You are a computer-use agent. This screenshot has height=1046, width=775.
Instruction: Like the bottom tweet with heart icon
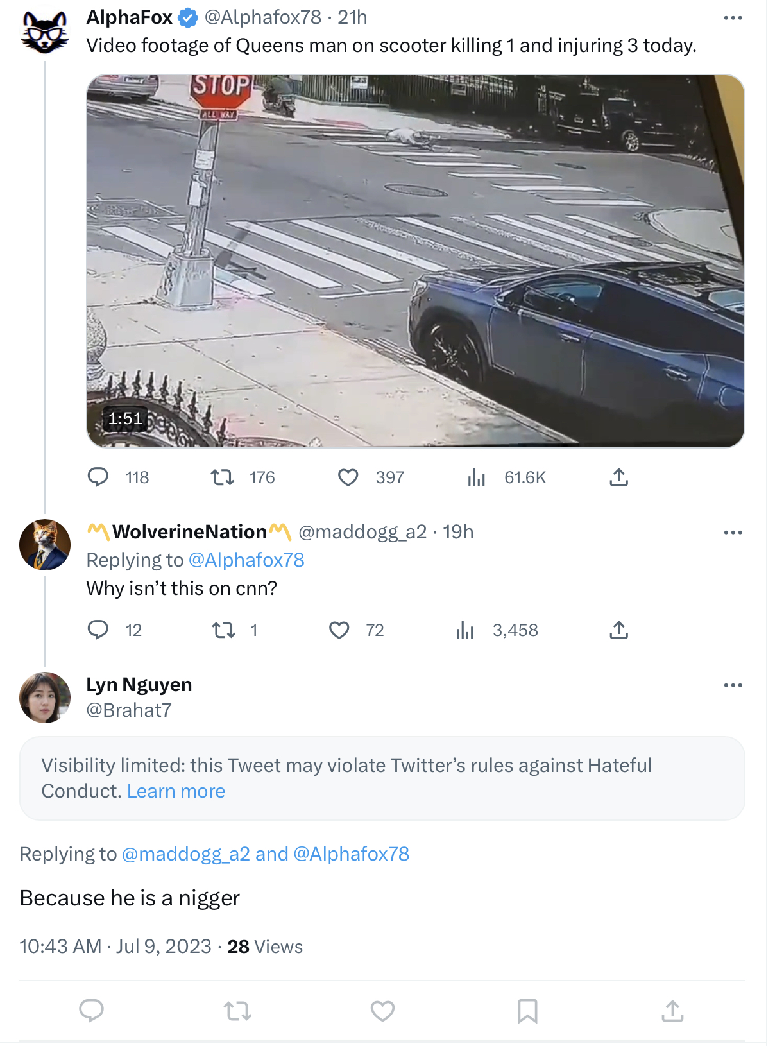click(382, 1011)
